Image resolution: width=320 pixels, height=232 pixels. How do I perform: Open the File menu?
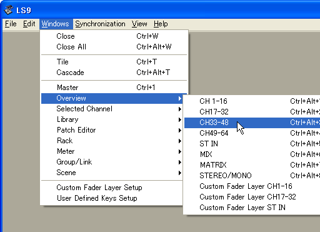(11, 24)
